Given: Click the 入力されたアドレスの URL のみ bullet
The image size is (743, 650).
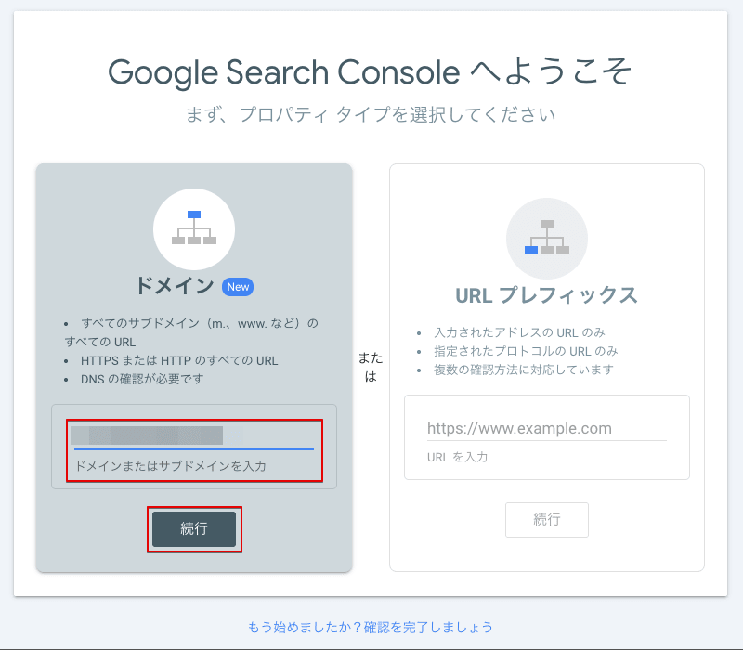Looking at the screenshot, I should [519, 332].
